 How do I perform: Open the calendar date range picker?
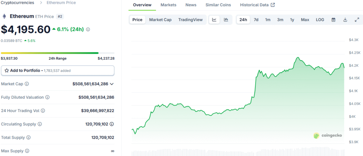pyautogui.click(x=333, y=20)
